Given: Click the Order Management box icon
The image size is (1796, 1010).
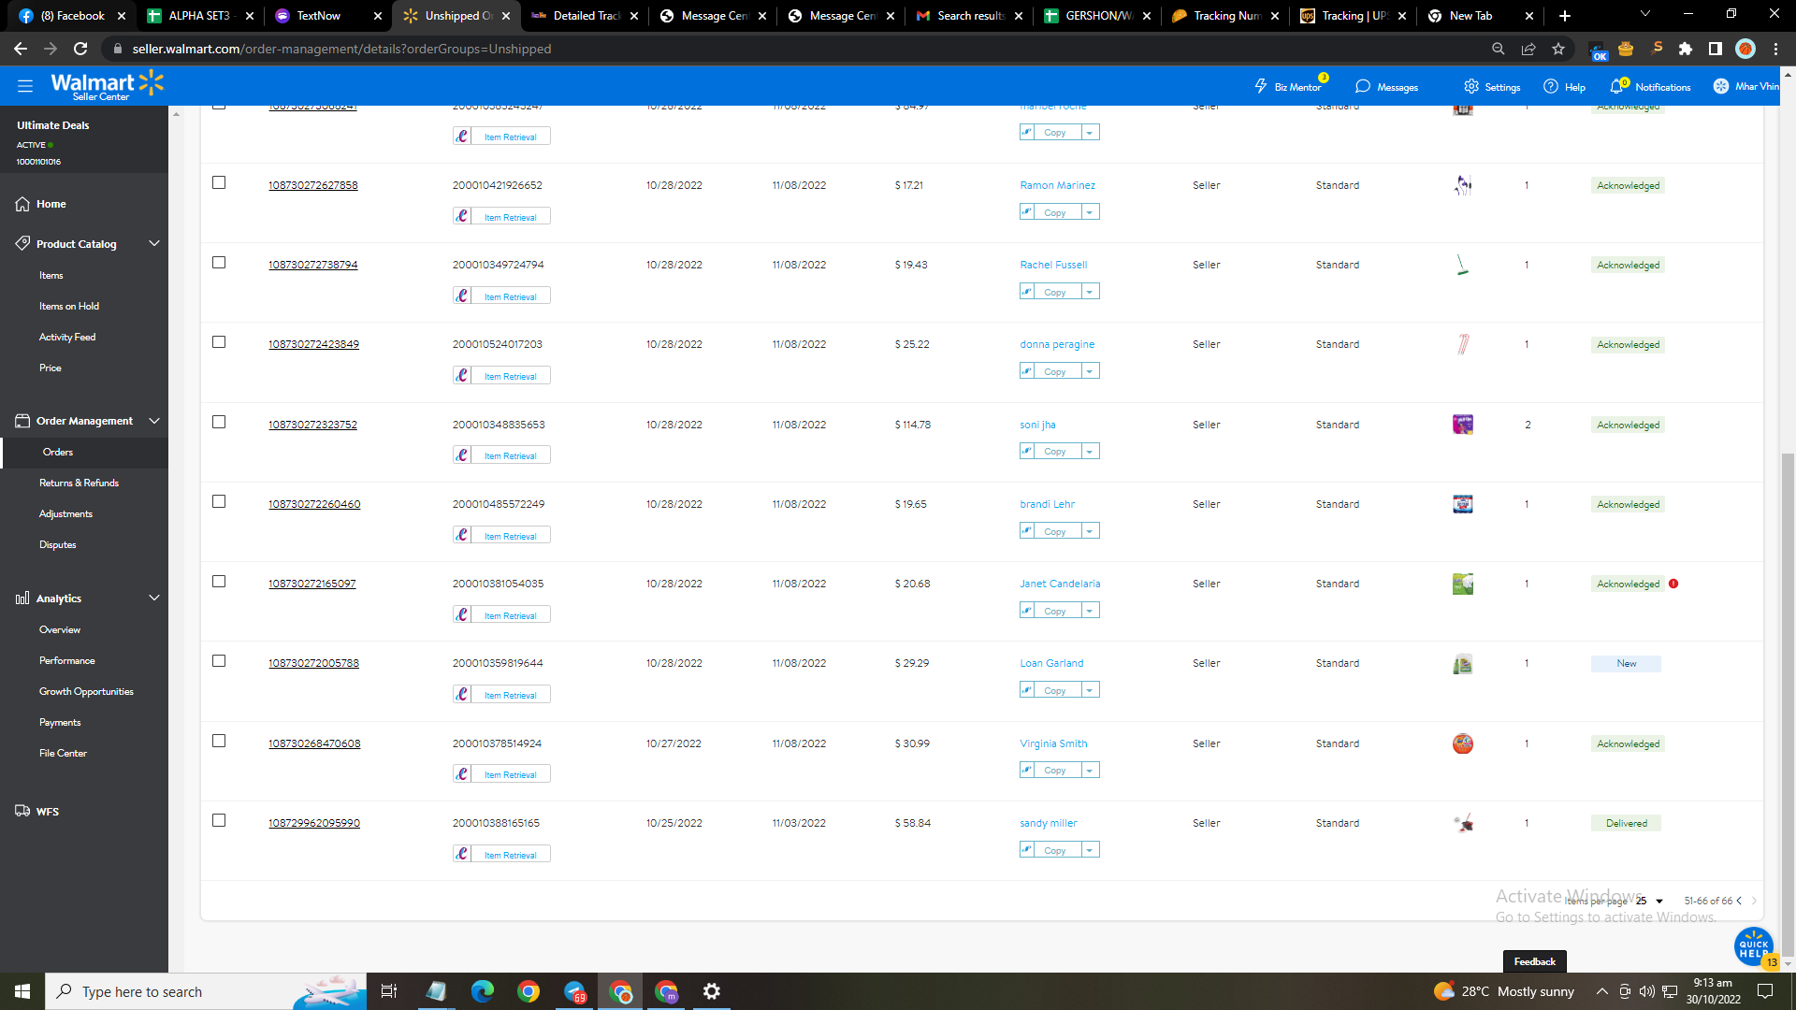Looking at the screenshot, I should [x=22, y=421].
